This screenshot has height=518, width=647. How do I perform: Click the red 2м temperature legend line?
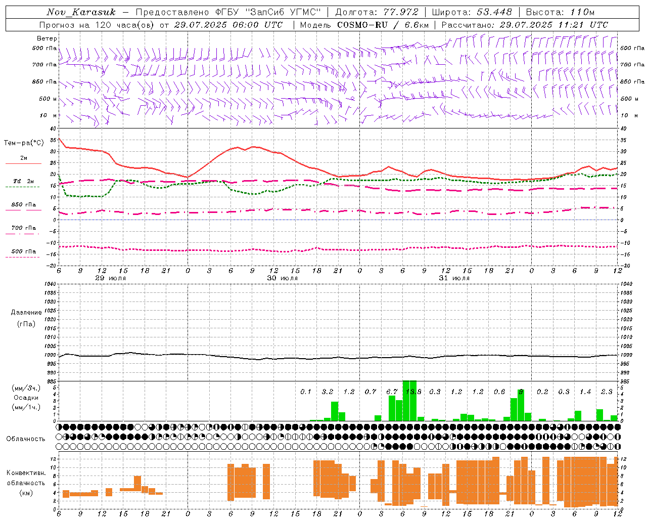coord(23,163)
